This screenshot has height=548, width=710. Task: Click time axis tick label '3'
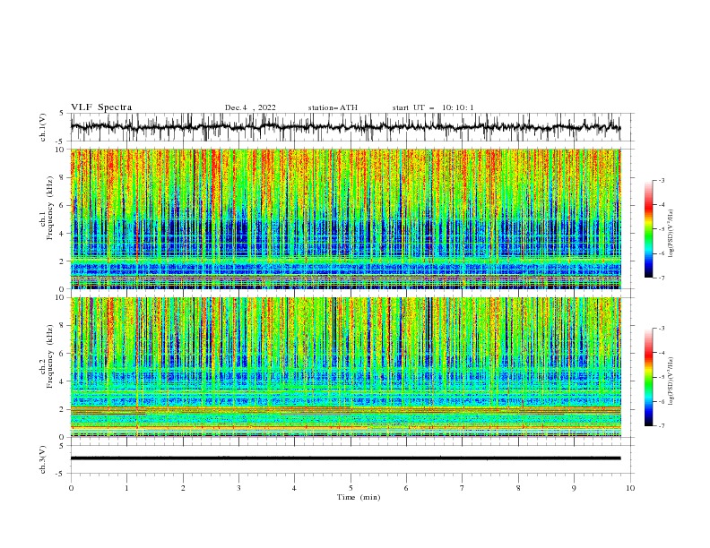tap(238, 488)
